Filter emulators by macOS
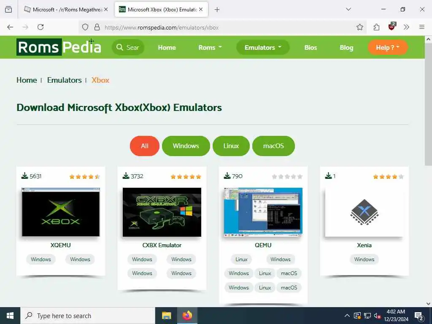 [x=273, y=146]
